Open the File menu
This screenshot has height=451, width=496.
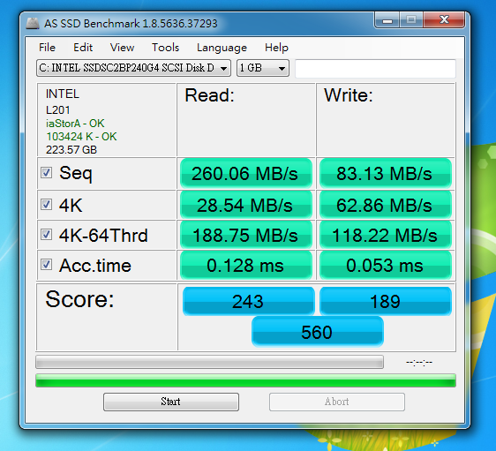(47, 48)
